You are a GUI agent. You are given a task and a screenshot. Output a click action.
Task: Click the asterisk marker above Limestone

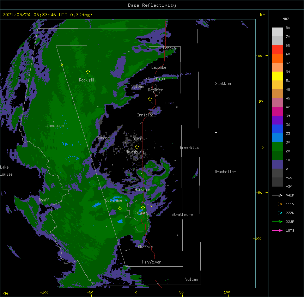click(x=54, y=122)
